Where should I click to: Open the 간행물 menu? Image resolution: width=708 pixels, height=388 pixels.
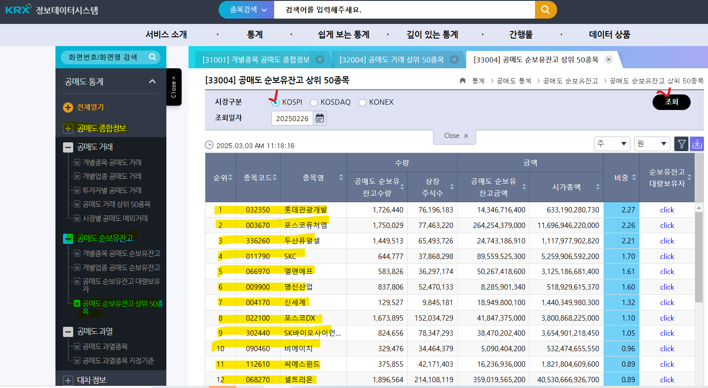tap(521, 35)
